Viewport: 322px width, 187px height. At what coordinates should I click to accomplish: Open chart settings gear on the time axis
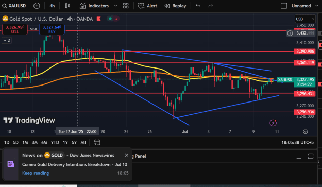coord(306,132)
